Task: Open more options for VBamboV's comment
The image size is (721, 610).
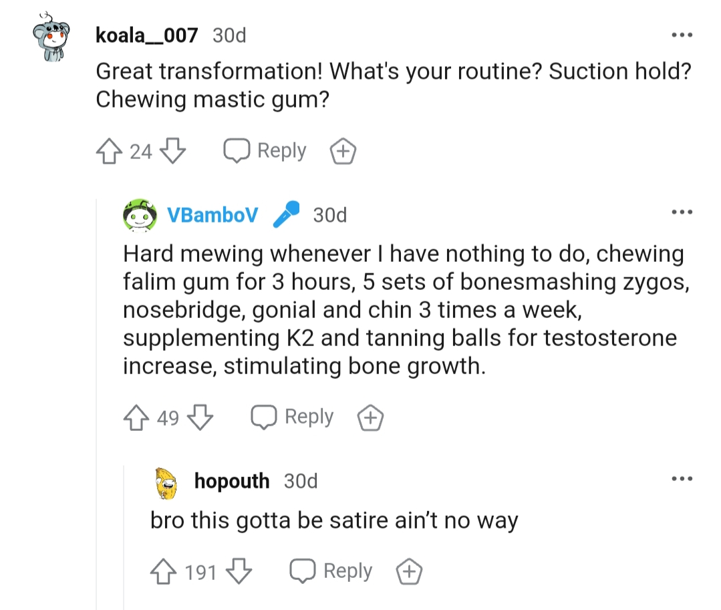Action: tap(682, 212)
